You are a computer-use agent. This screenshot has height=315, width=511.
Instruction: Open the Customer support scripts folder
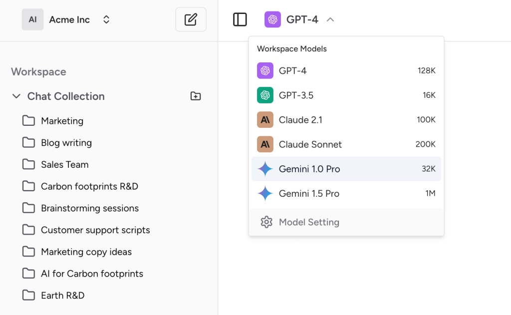coord(86,230)
